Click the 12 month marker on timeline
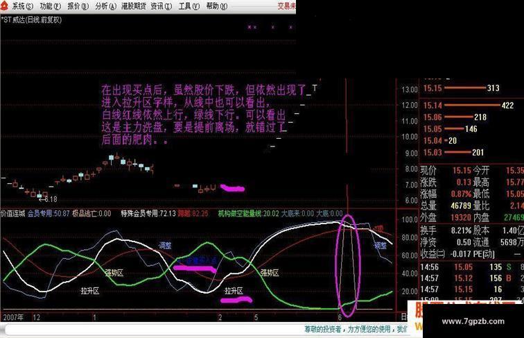The height and width of the screenshot is (338, 524). 37,317
